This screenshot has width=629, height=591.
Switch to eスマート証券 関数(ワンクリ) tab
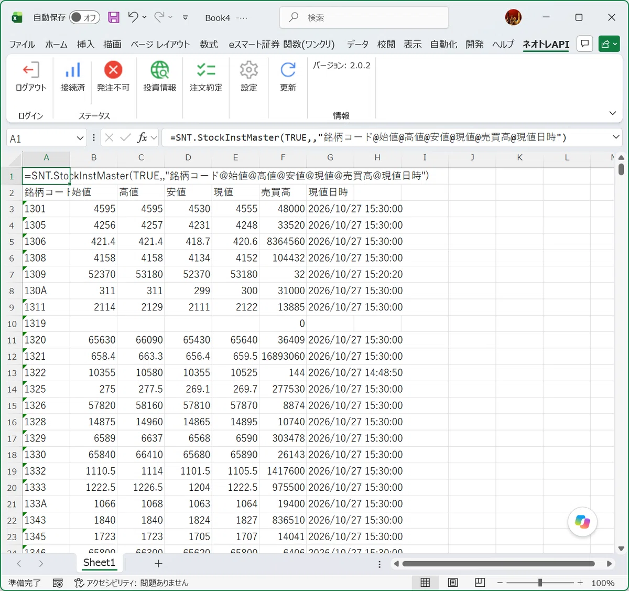(281, 45)
